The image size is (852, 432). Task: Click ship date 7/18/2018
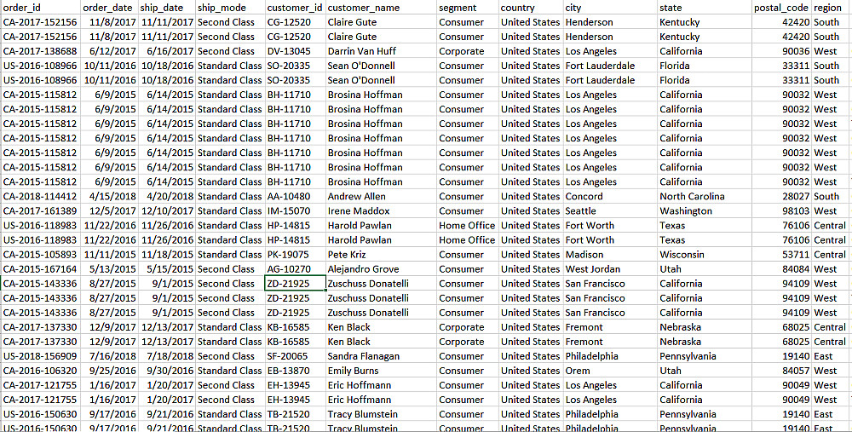(x=166, y=356)
